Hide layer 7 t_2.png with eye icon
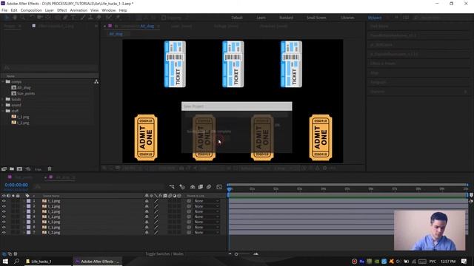The height and width of the screenshot is (266, 474). coord(4,233)
